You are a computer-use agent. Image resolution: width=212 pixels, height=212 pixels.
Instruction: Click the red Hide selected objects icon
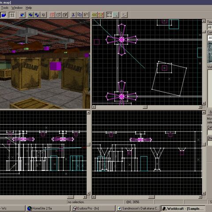pos(52,15)
